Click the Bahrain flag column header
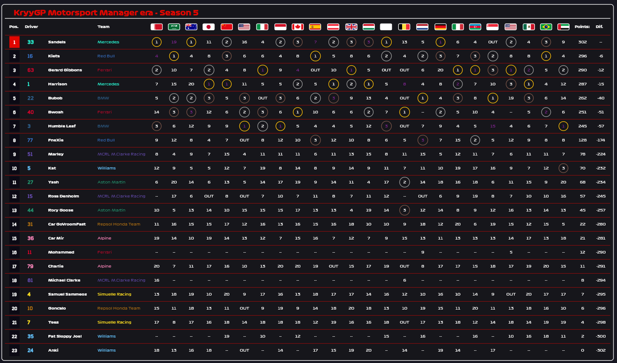The image size is (617, 363). [156, 27]
